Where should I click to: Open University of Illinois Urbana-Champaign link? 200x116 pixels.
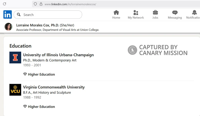coord(58,55)
